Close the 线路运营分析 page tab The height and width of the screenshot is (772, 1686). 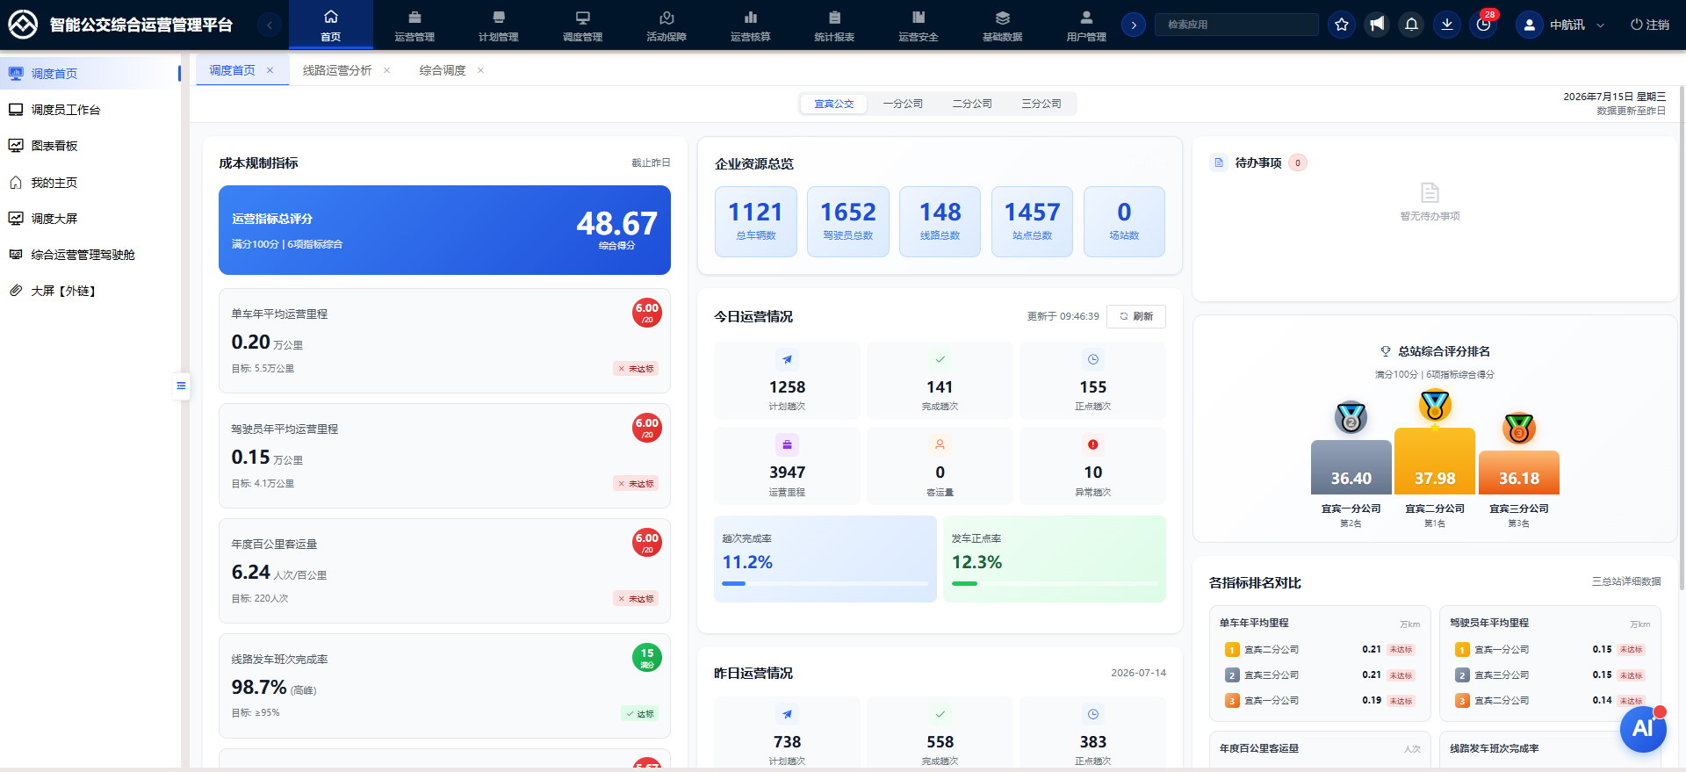(x=386, y=70)
